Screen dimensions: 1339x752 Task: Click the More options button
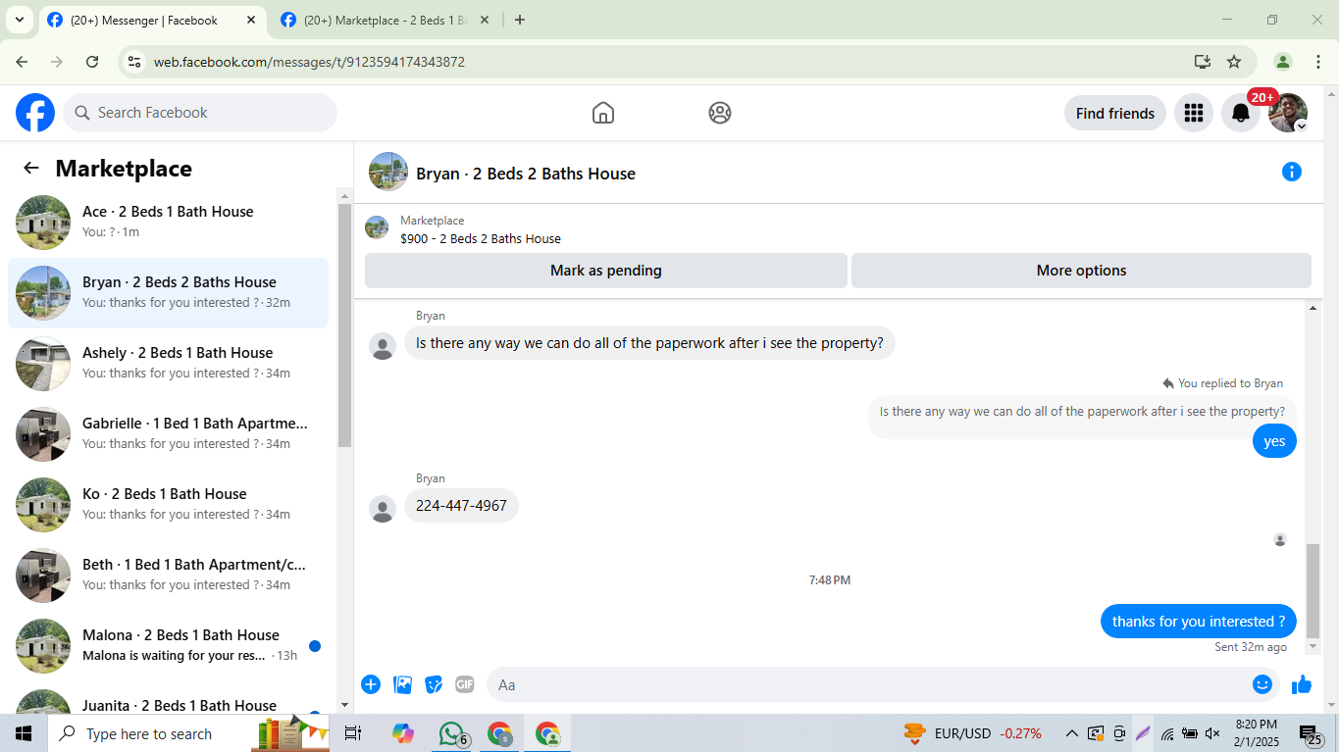[1081, 271]
